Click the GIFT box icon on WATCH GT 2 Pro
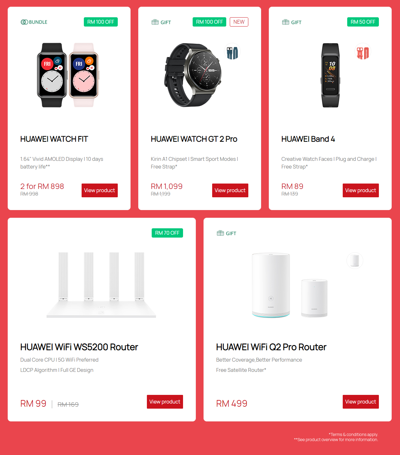This screenshot has width=400, height=455. 155,22
